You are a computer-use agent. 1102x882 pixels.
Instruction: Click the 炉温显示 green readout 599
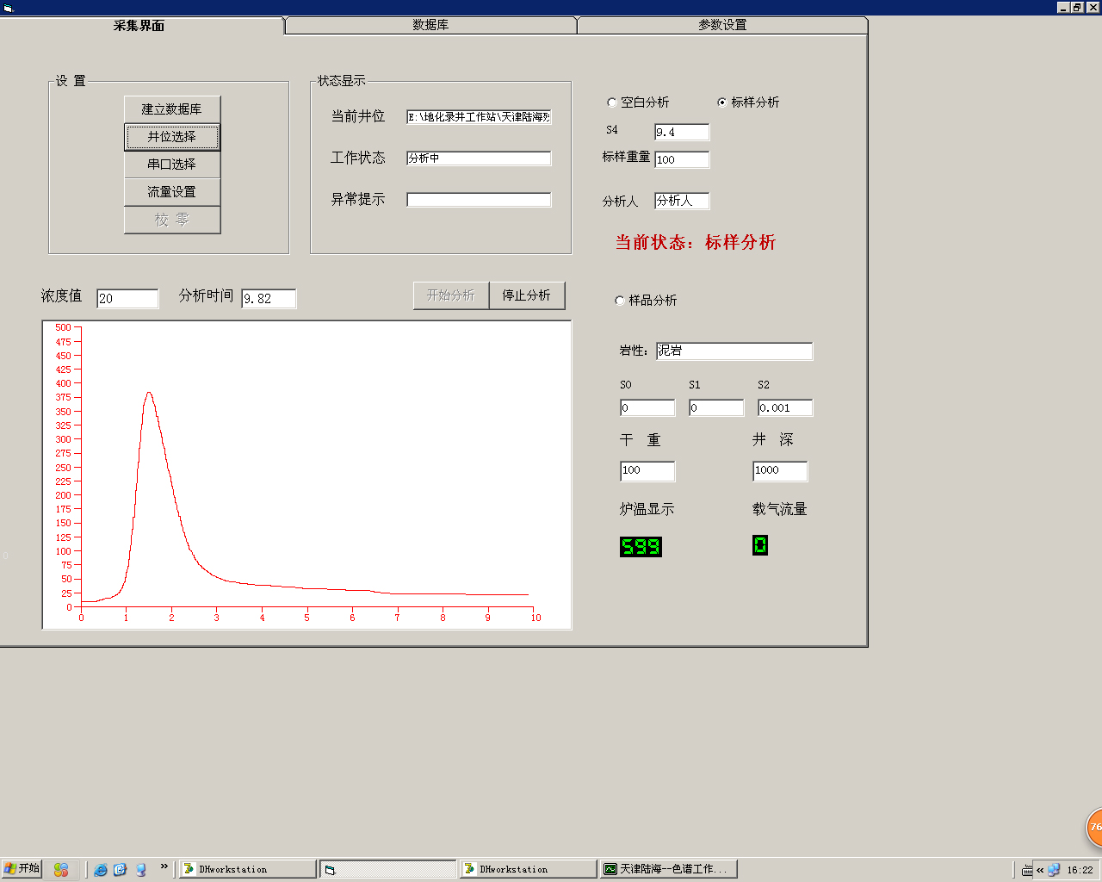[641, 547]
